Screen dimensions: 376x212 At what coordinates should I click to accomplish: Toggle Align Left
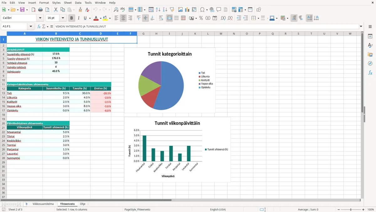(116, 18)
